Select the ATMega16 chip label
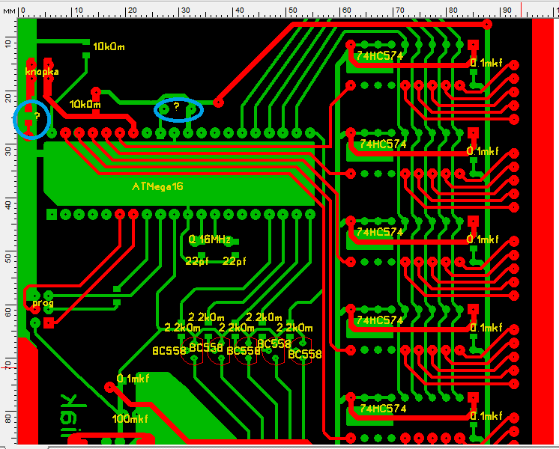This screenshot has height=449, width=559. [157, 186]
